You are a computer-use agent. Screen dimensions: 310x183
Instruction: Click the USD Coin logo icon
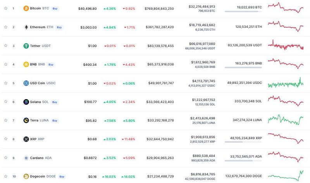[x=26, y=83]
